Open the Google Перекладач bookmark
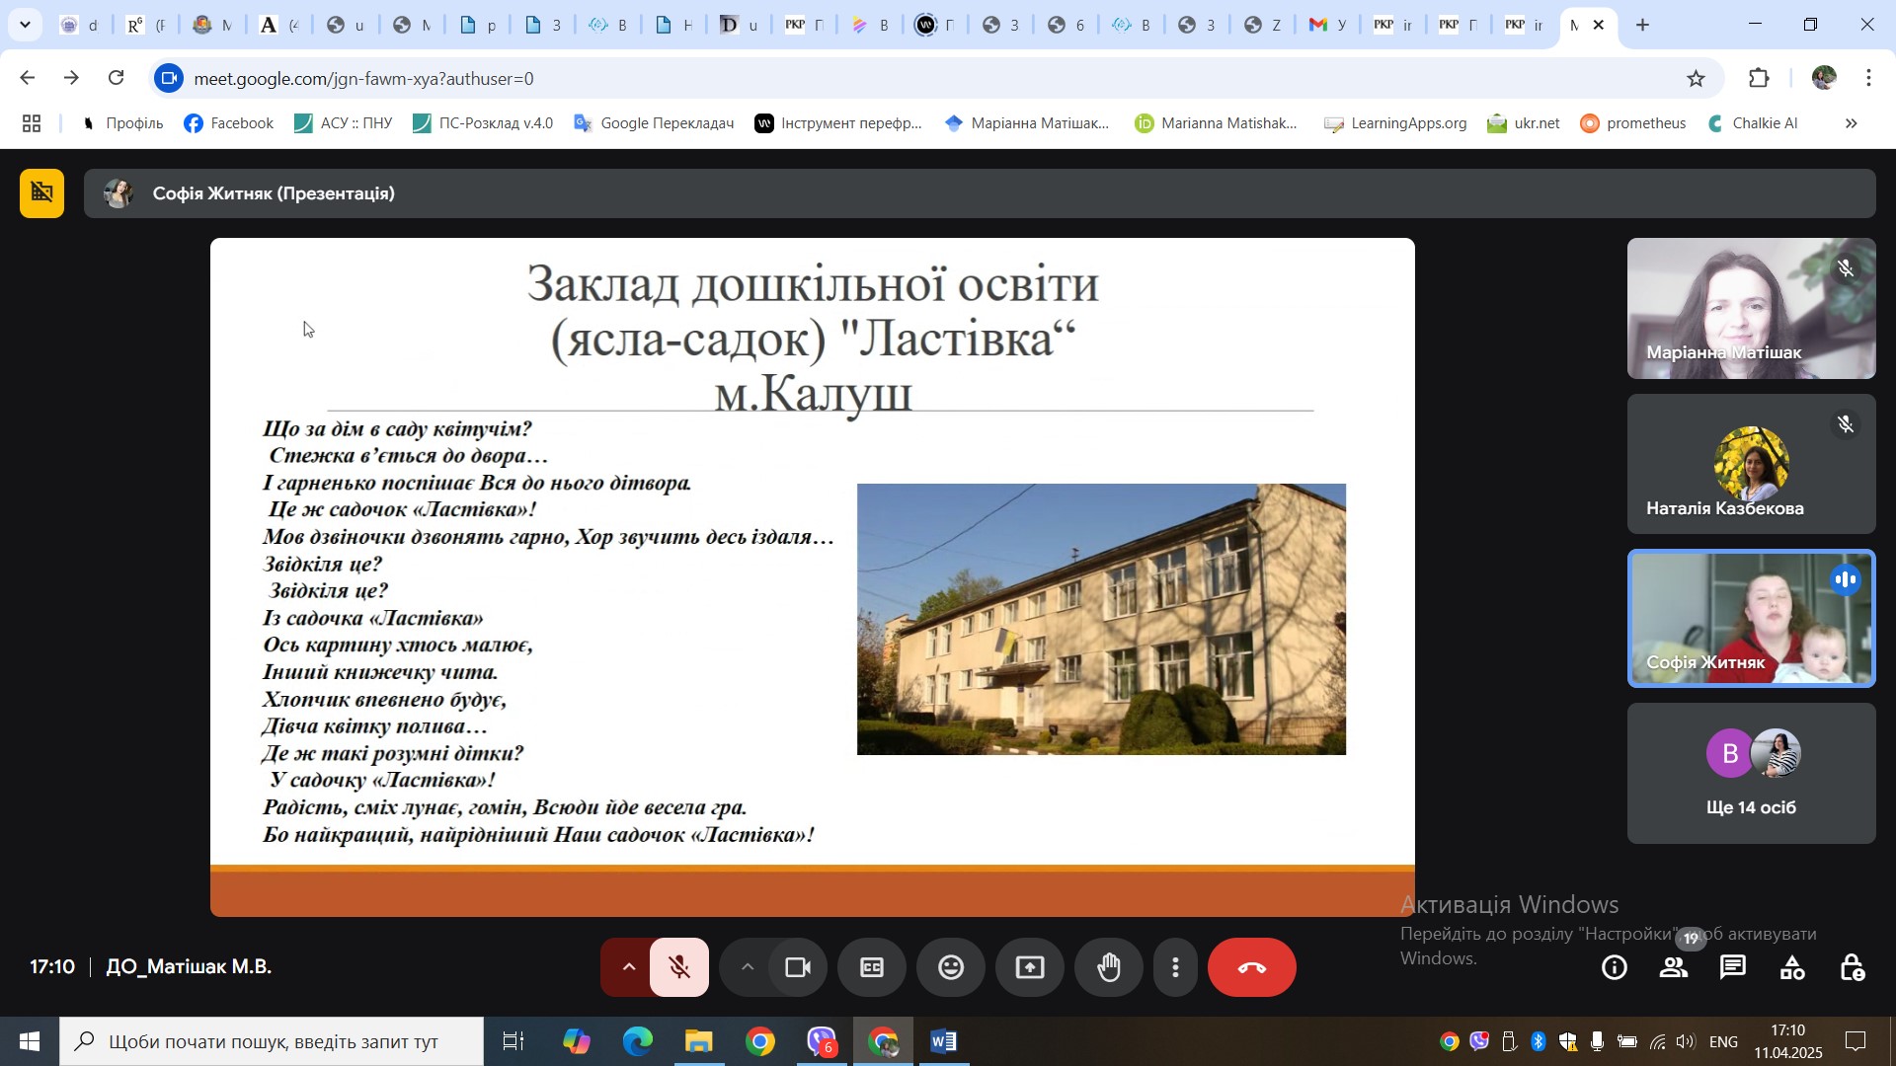1896x1066 pixels. pyautogui.click(x=654, y=123)
